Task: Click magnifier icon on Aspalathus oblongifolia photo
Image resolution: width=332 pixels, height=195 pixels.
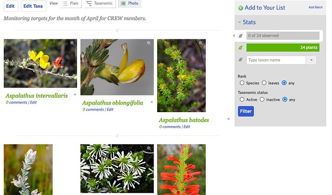Action: [149, 43]
